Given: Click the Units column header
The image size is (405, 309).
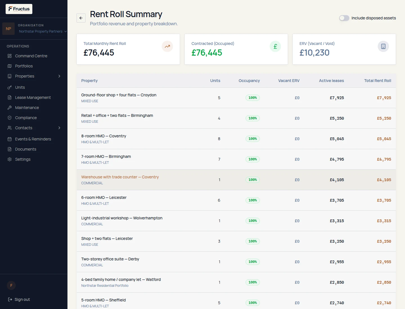Looking at the screenshot, I should tap(215, 81).
